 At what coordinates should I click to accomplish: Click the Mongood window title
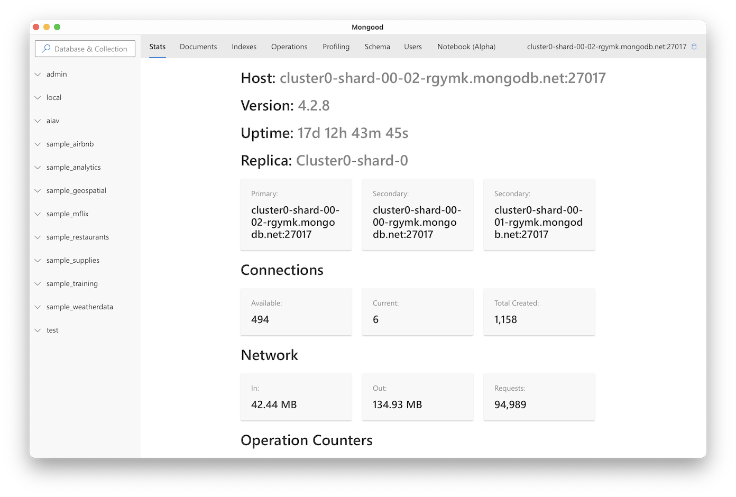tap(367, 27)
